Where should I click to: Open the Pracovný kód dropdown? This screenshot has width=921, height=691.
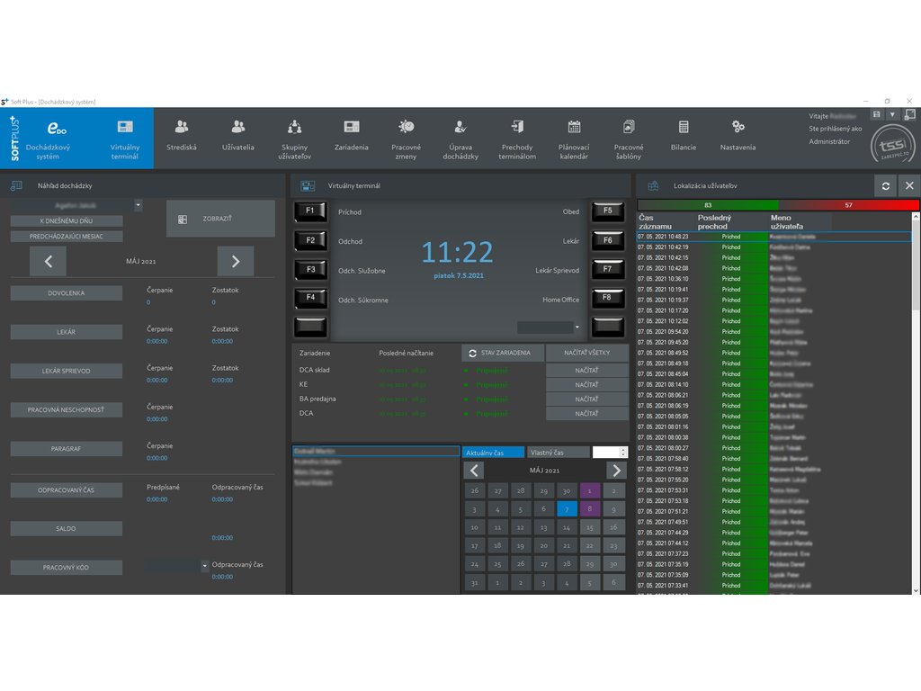[x=203, y=566]
